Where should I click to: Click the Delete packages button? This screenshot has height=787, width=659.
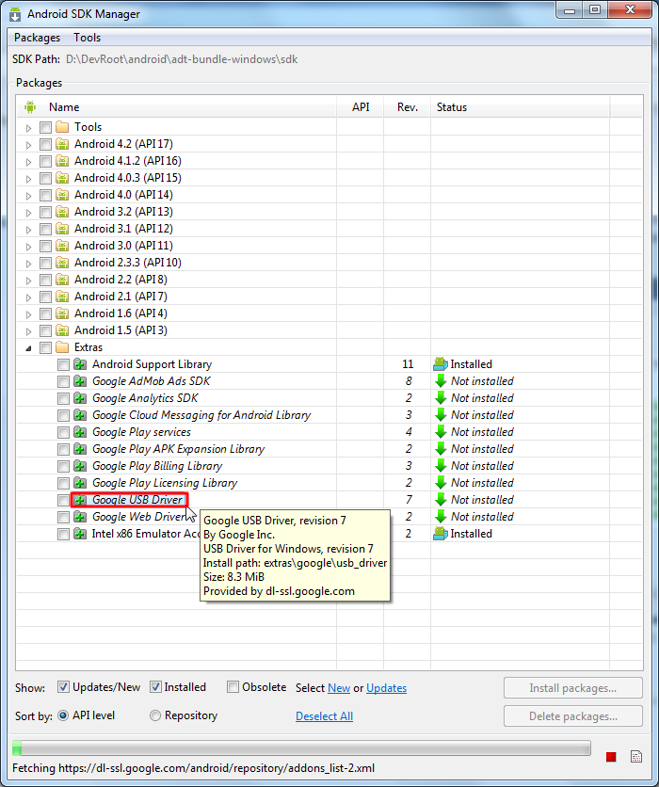pos(573,716)
